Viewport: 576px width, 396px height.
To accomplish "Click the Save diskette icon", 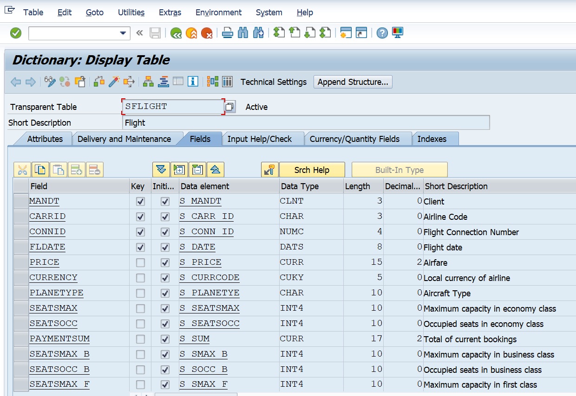I will point(155,33).
